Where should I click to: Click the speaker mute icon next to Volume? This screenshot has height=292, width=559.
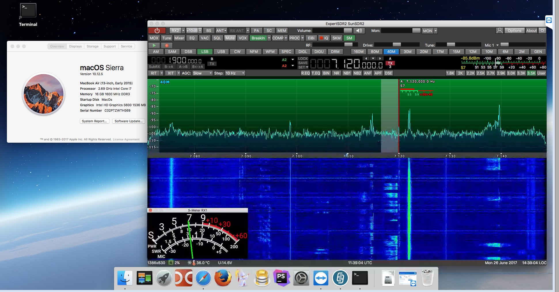point(359,30)
